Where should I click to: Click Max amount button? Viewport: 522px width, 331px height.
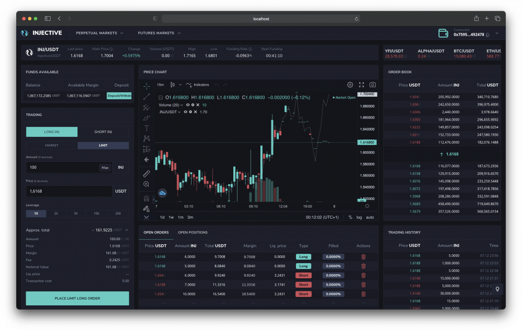coord(105,168)
